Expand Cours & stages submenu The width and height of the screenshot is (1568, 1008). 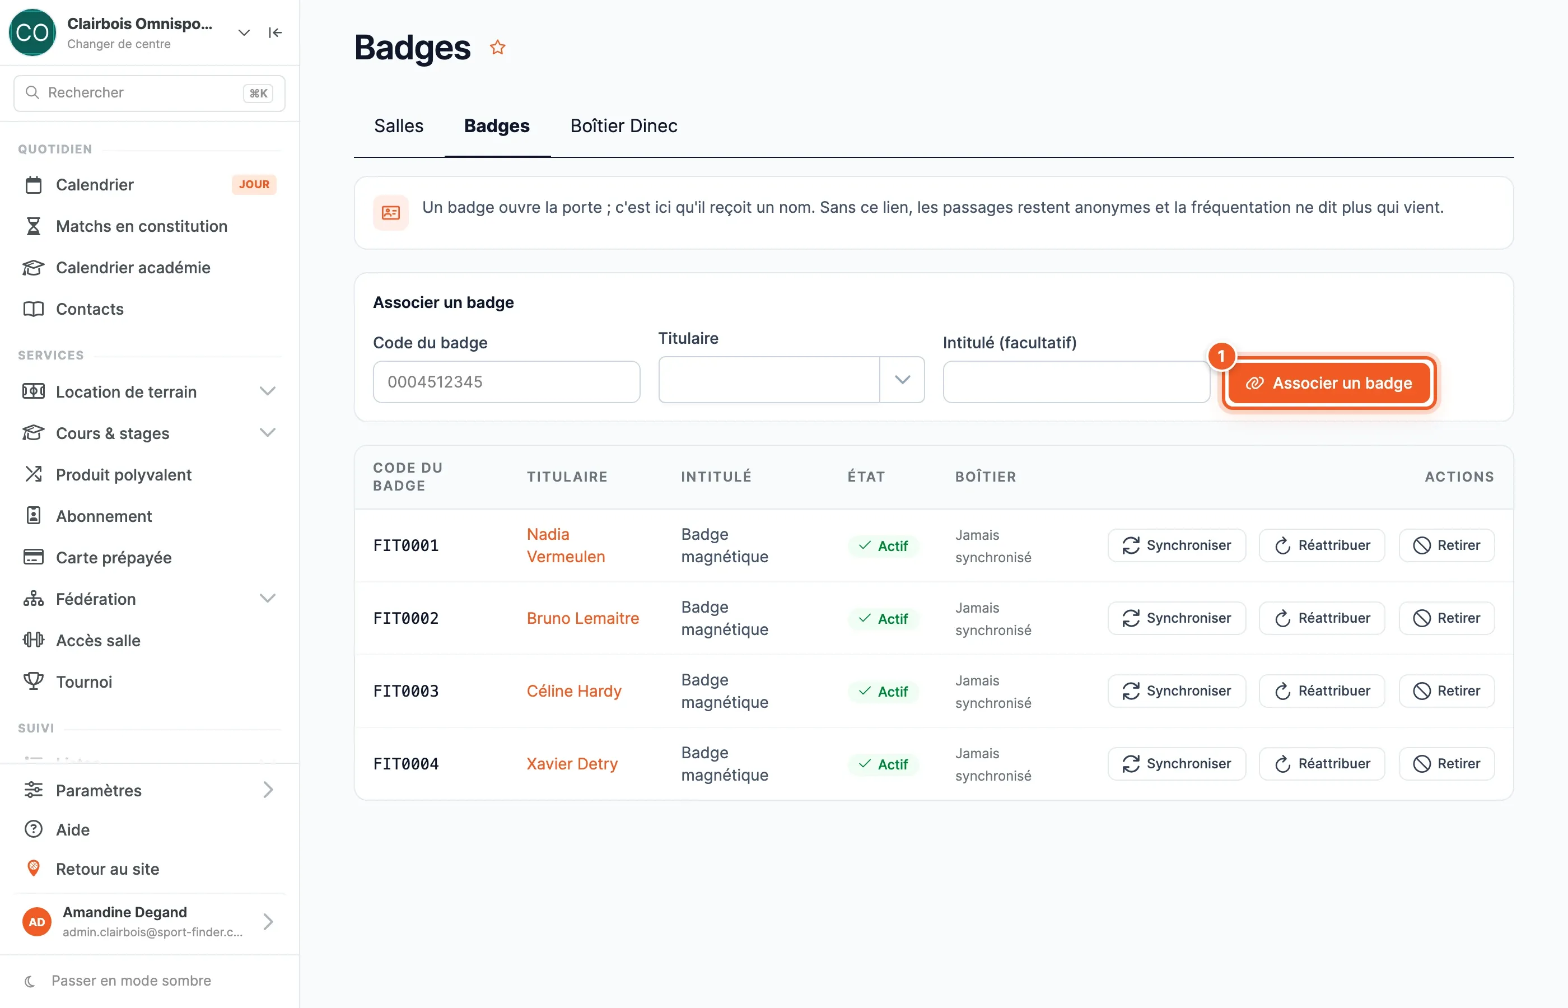pyautogui.click(x=267, y=433)
